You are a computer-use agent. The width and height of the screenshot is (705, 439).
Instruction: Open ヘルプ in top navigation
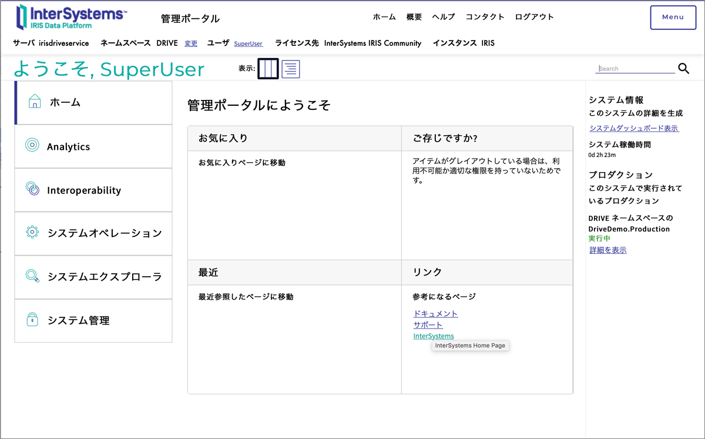coord(444,17)
